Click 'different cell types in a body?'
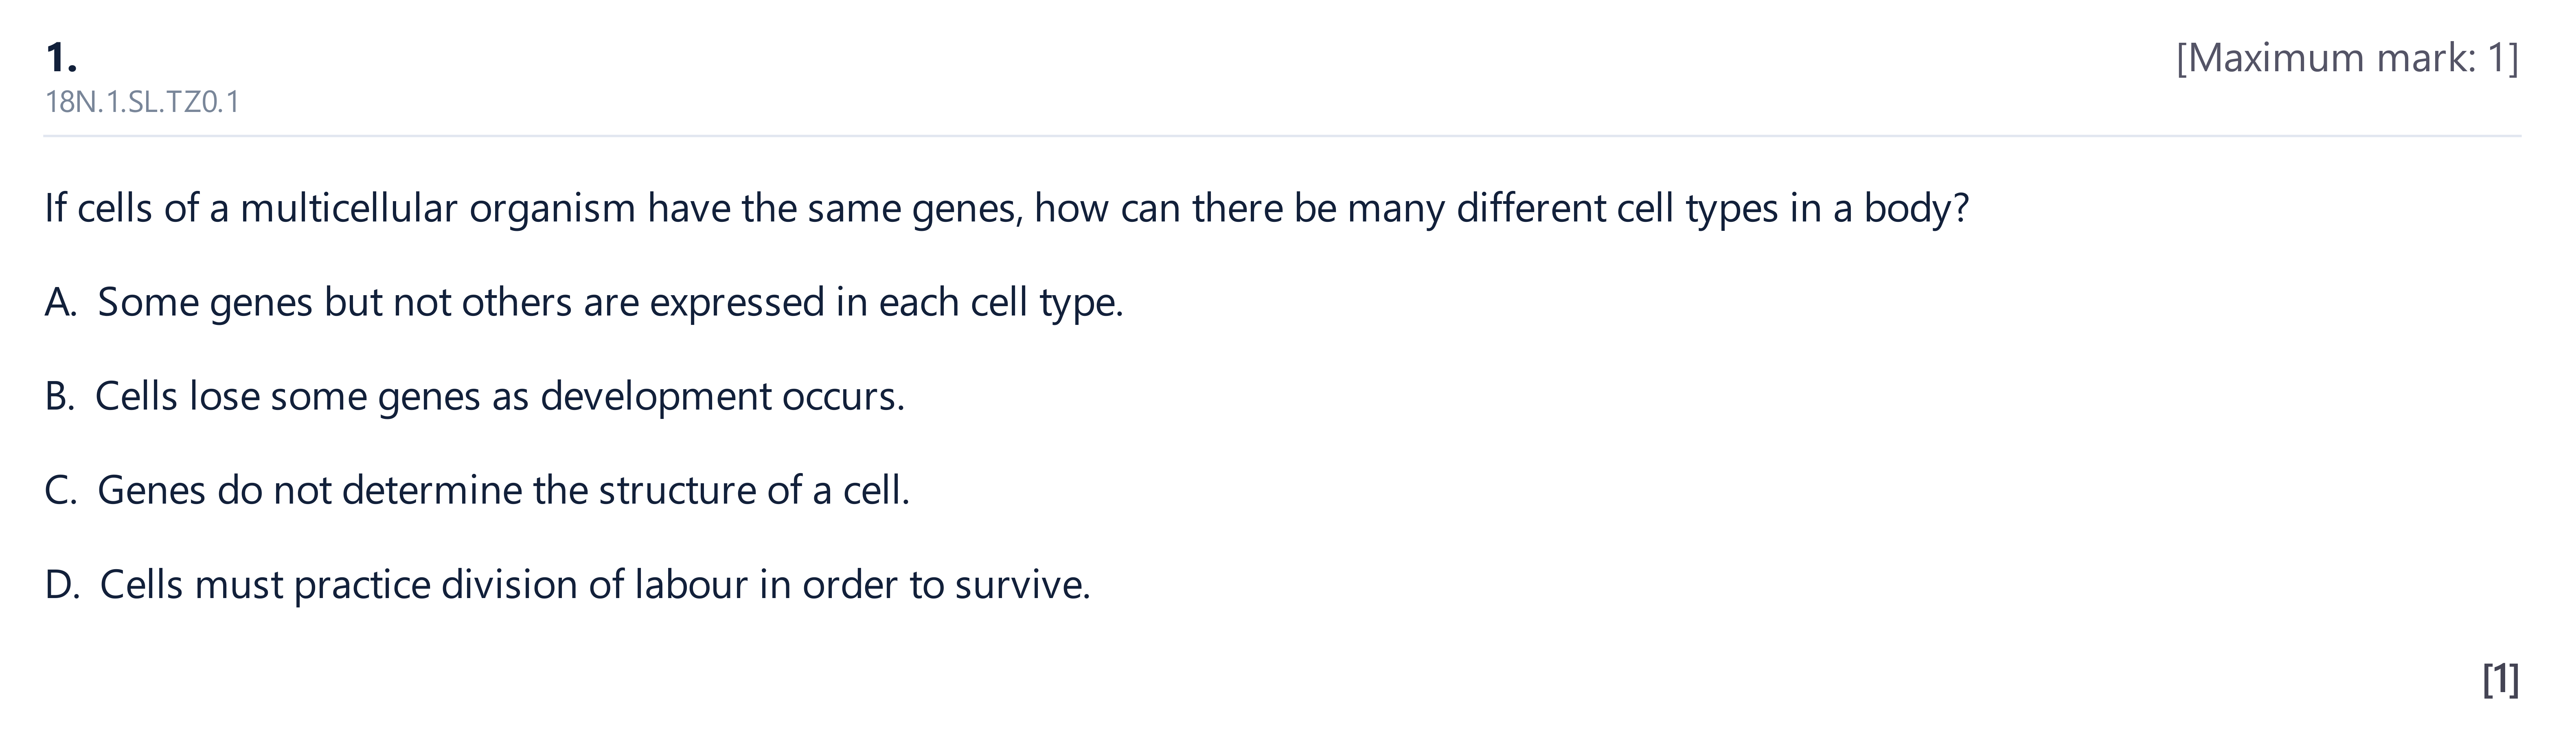This screenshot has width=2565, height=743. click(x=1713, y=208)
